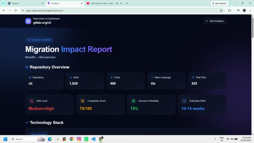Select the Monolith → Microservices subtitle
254x143 pixels.
click(40, 57)
